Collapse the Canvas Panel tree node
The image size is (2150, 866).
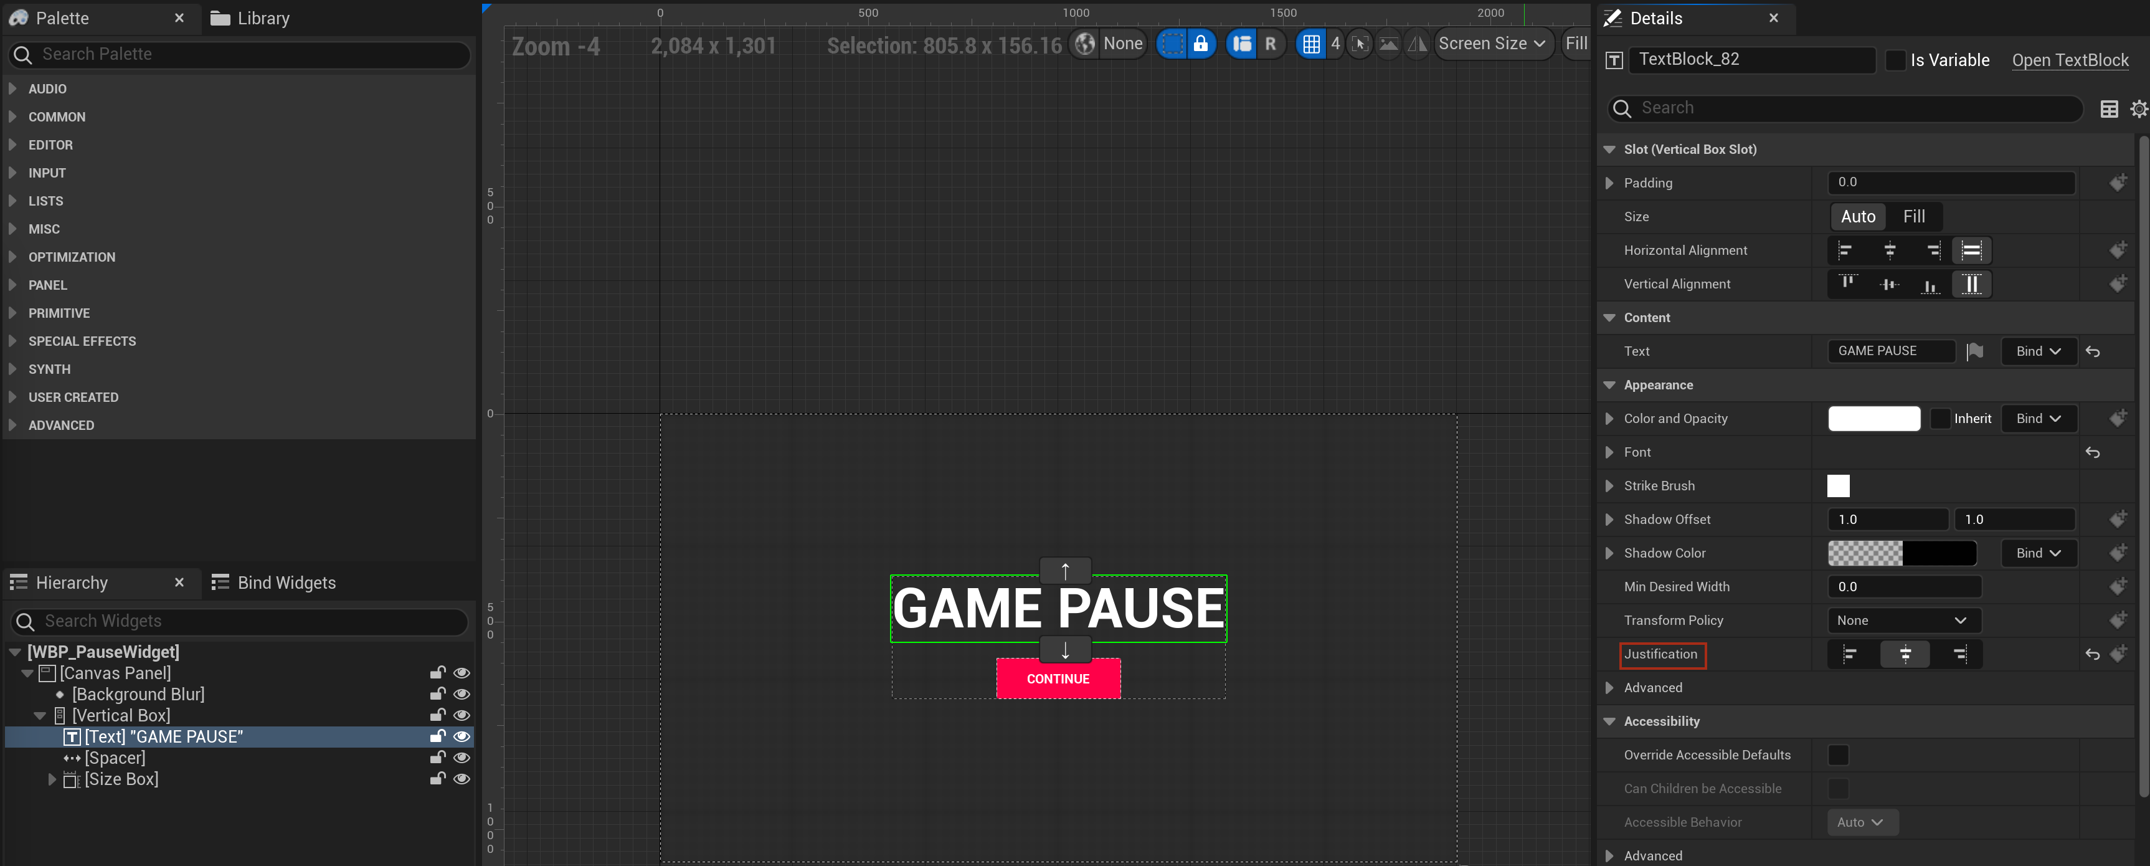click(27, 673)
